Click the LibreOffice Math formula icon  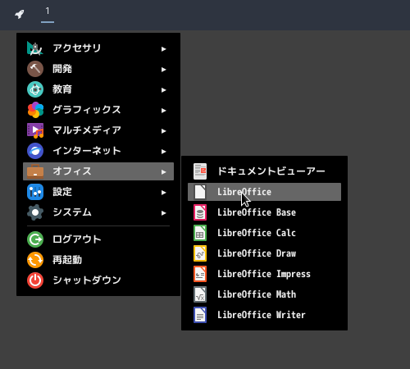pos(200,294)
